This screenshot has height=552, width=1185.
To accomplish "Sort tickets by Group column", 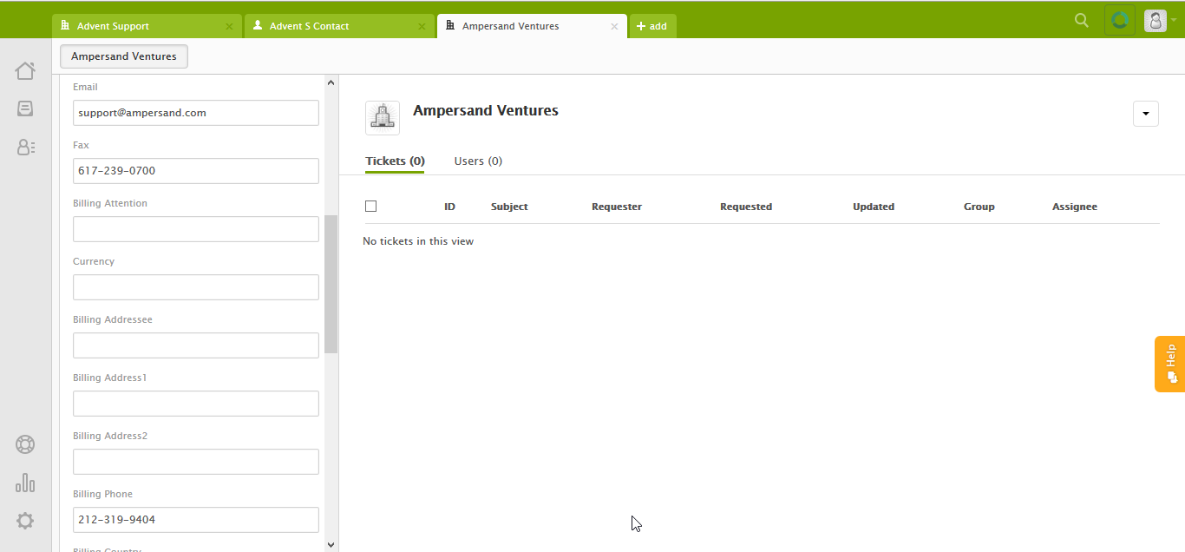I will pos(979,207).
